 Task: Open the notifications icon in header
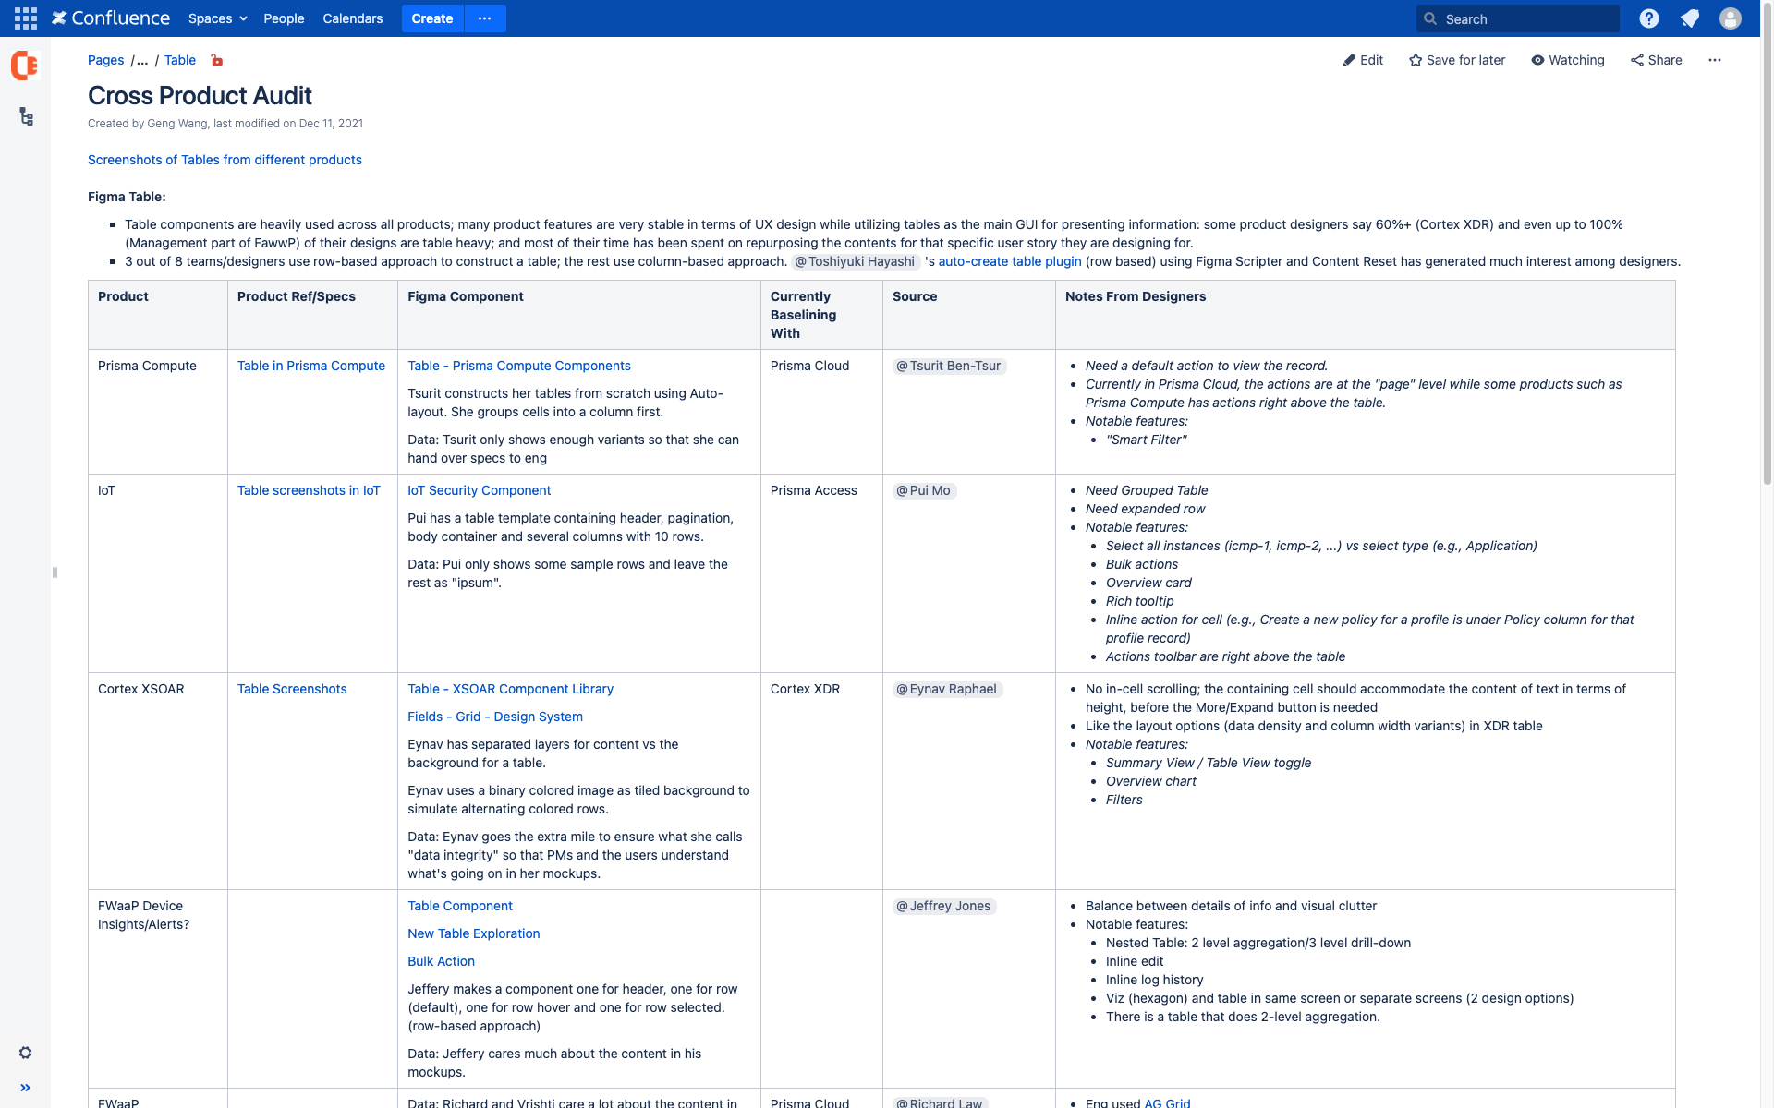point(1690,18)
